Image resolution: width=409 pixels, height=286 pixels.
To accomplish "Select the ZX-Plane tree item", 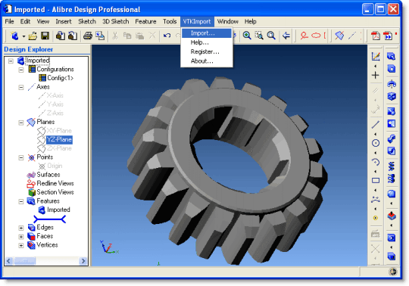I will tap(59, 148).
